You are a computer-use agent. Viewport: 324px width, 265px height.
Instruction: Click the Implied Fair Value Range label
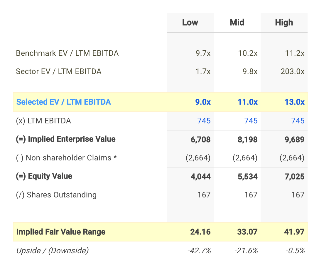[61, 232]
